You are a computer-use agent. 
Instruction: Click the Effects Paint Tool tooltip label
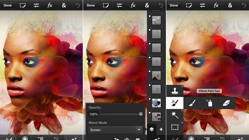(x=209, y=91)
